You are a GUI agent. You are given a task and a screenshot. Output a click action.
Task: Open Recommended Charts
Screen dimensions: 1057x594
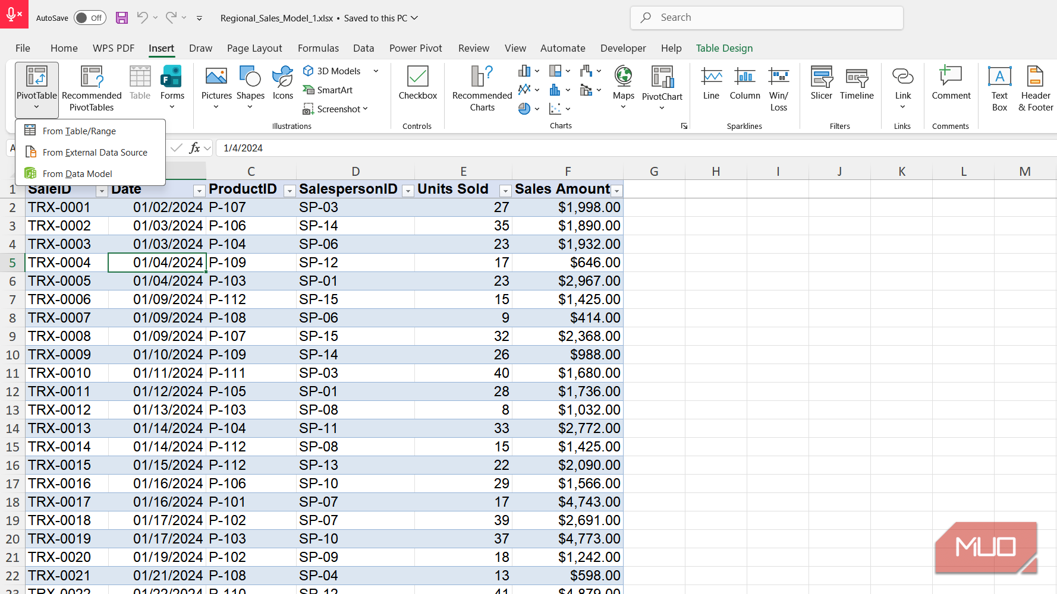(482, 89)
